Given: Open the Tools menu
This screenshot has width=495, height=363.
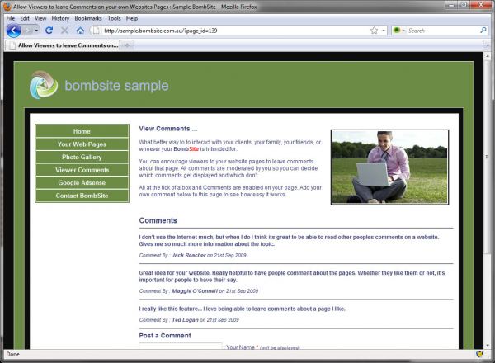Looking at the screenshot, I should click(x=114, y=17).
